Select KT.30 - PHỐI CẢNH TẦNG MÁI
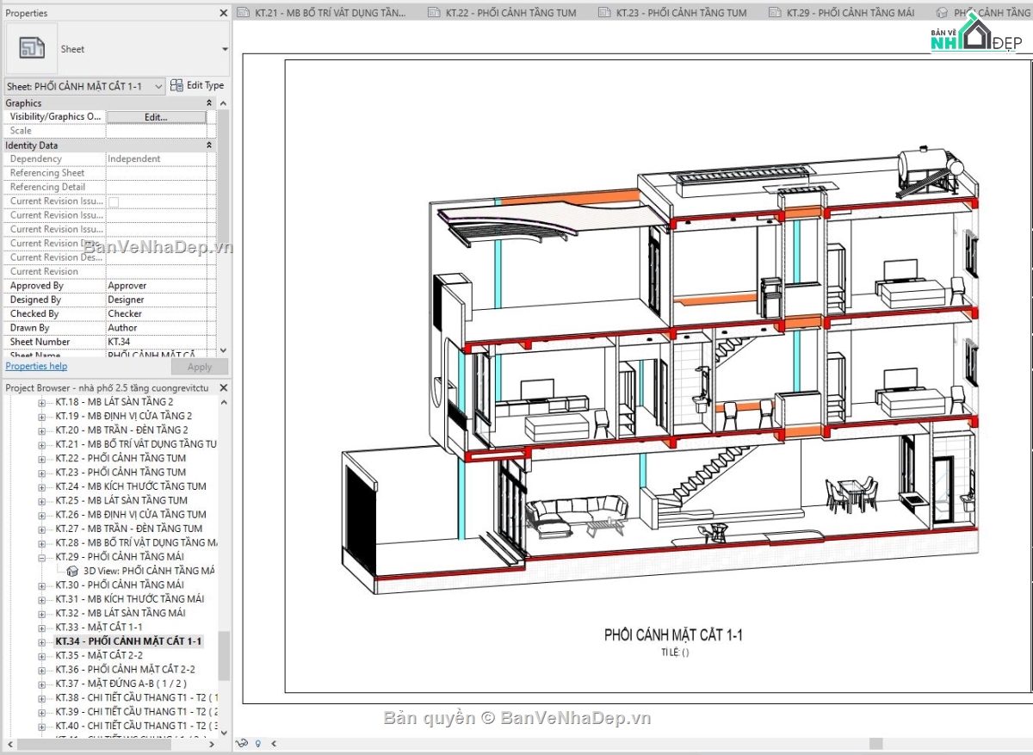 coord(120,585)
